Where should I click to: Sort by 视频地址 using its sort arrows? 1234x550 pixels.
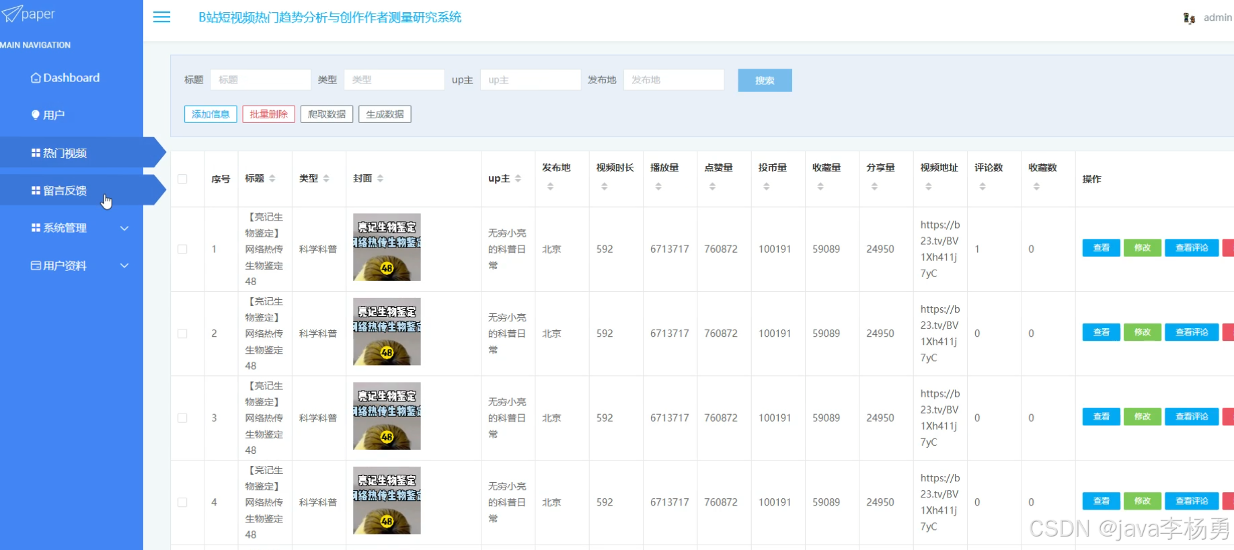tap(928, 186)
